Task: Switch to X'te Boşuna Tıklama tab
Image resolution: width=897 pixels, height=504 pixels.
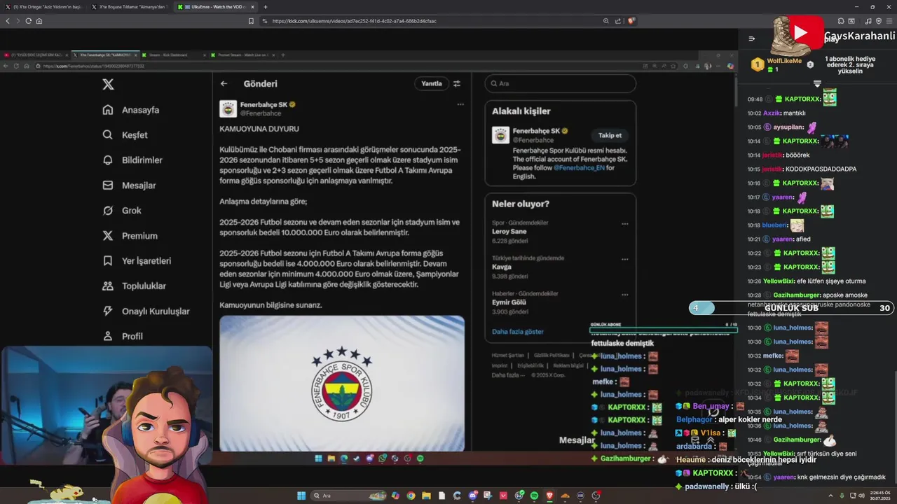Action: click(x=130, y=7)
